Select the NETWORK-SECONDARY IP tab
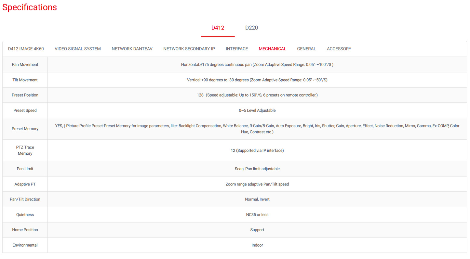470x259 pixels. click(189, 49)
